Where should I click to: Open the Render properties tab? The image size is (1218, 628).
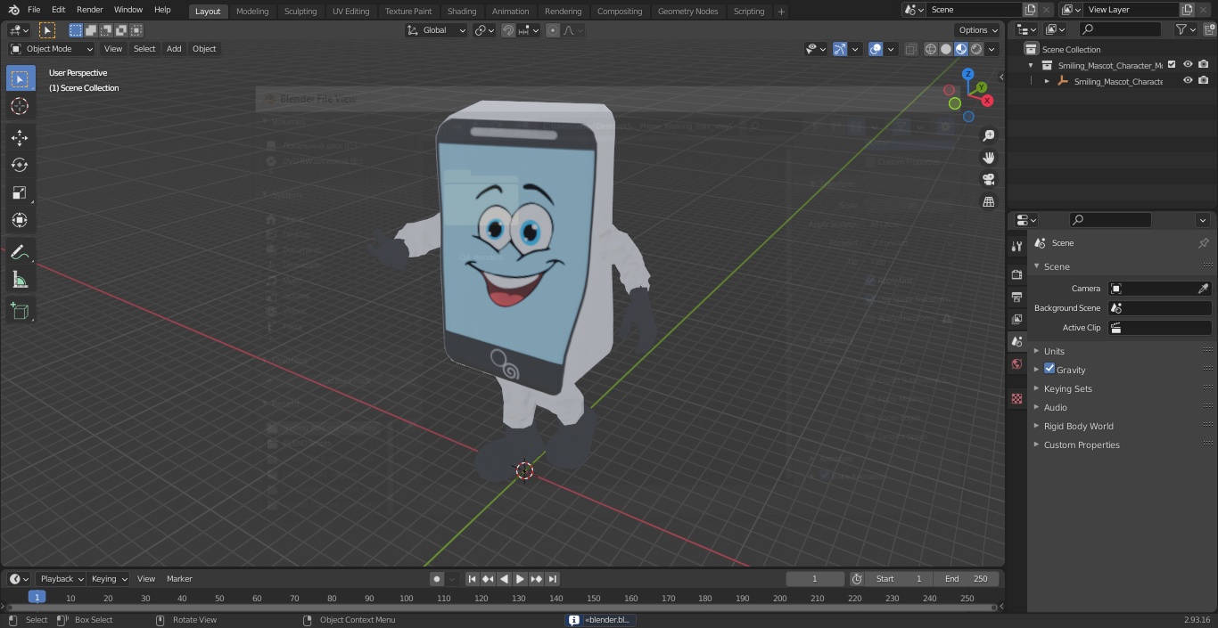(1016, 274)
